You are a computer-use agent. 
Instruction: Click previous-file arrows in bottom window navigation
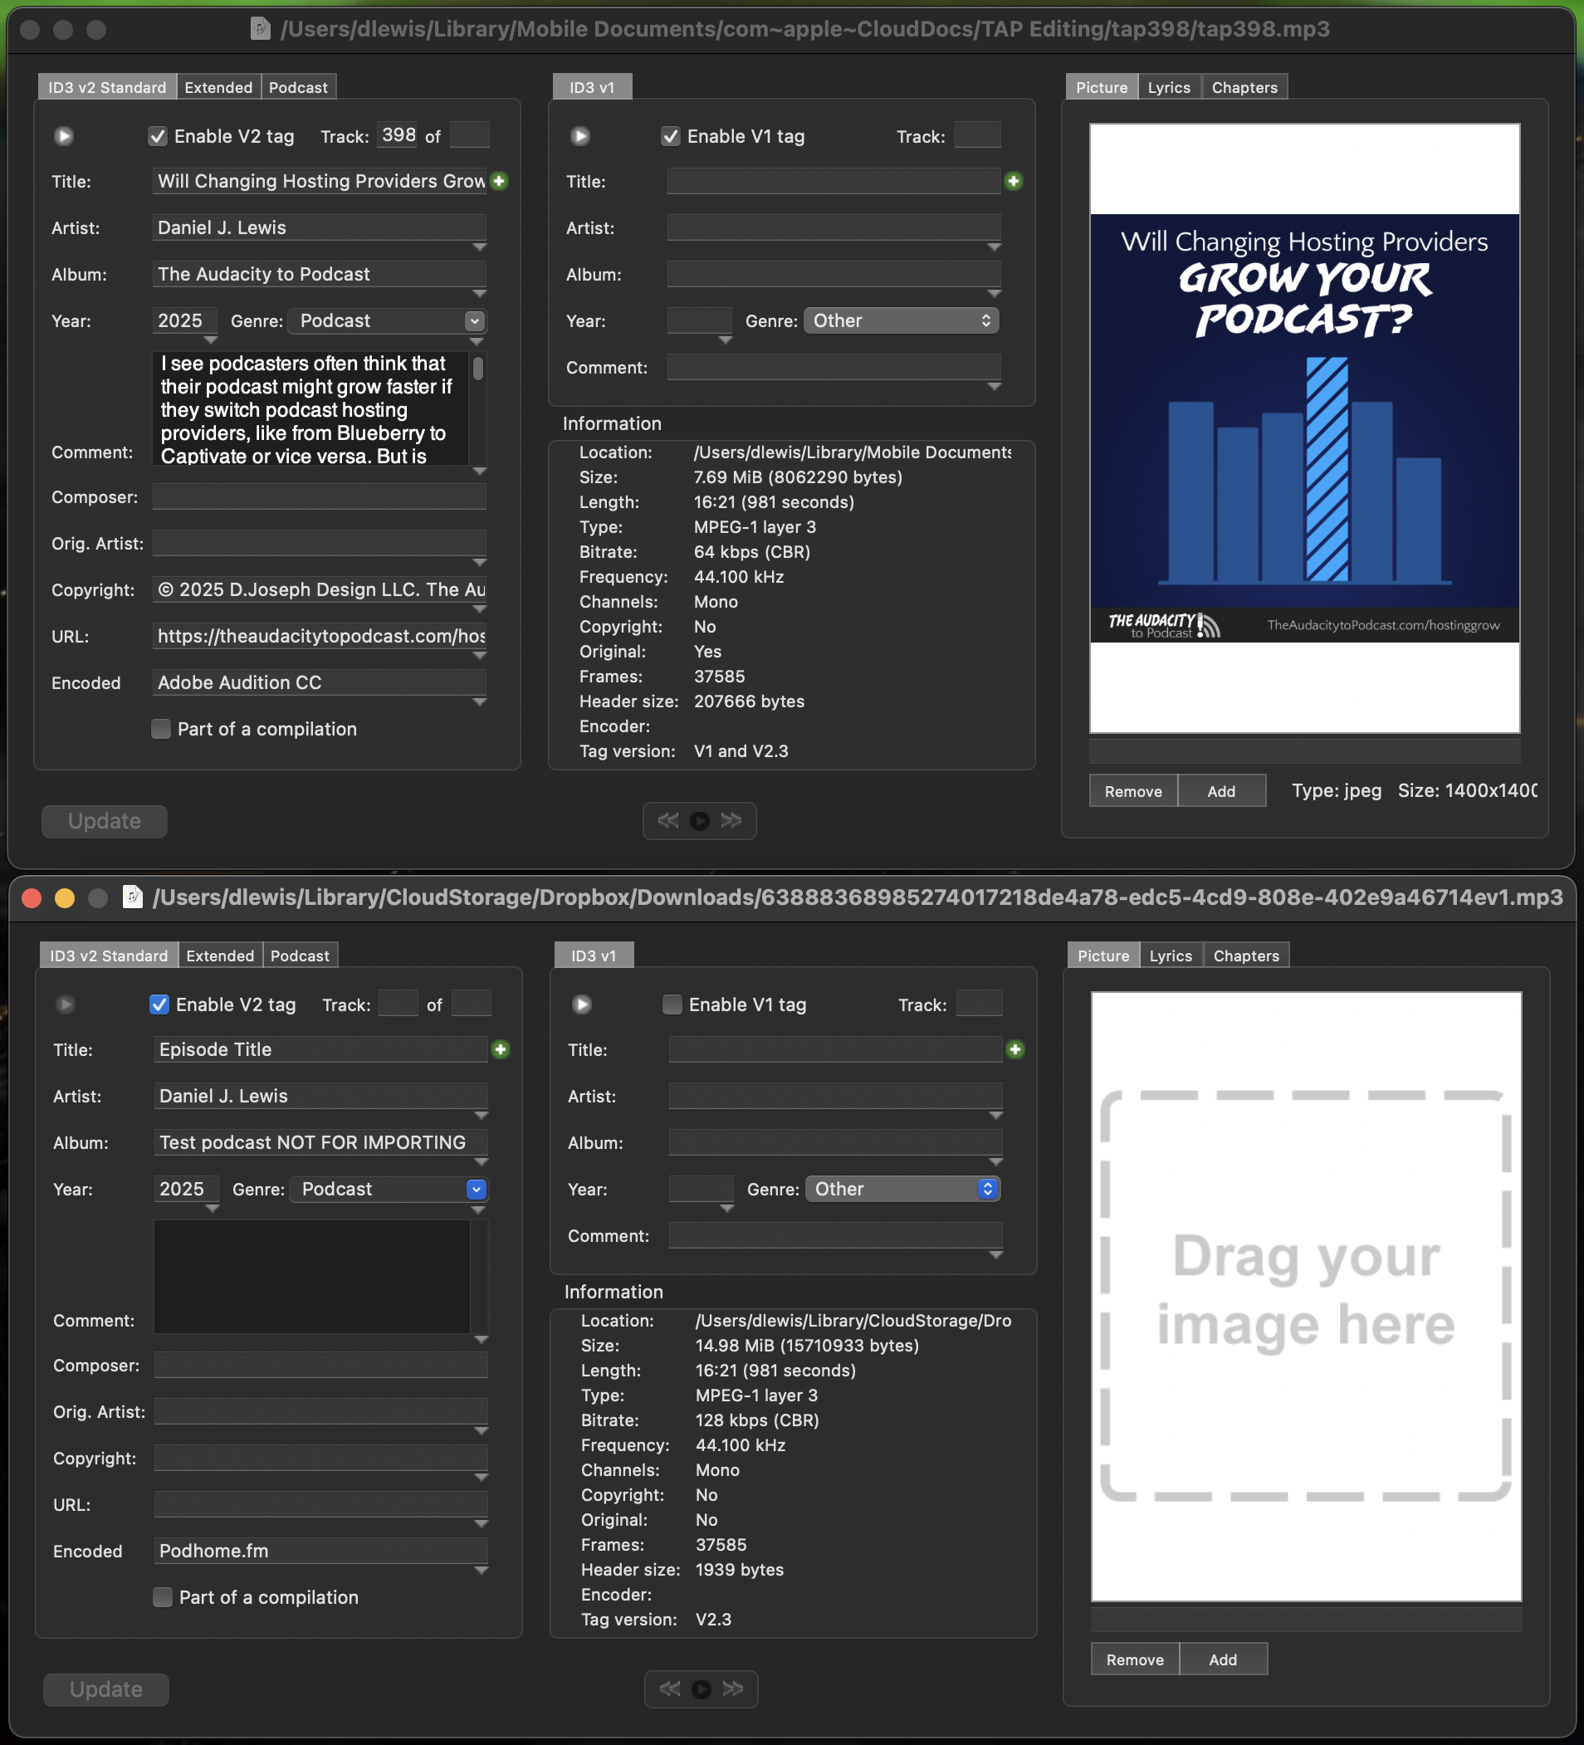(669, 1689)
